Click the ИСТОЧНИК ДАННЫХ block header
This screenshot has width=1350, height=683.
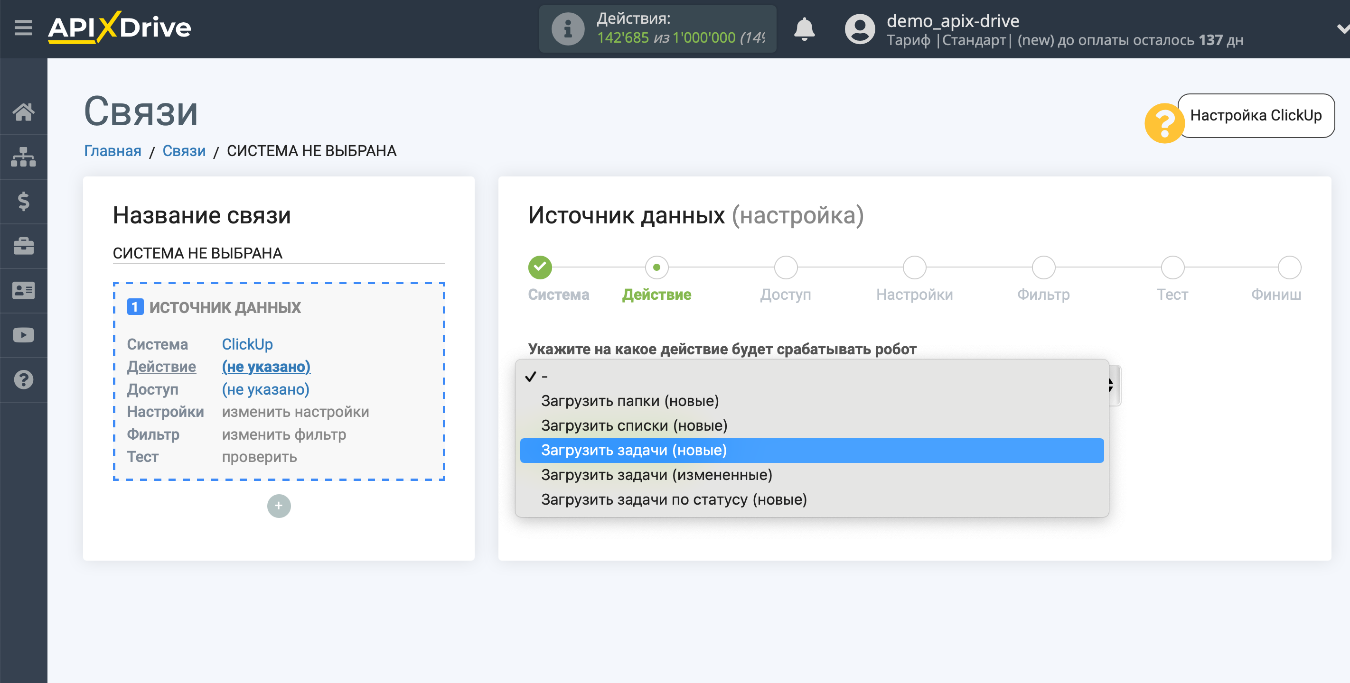pos(214,307)
